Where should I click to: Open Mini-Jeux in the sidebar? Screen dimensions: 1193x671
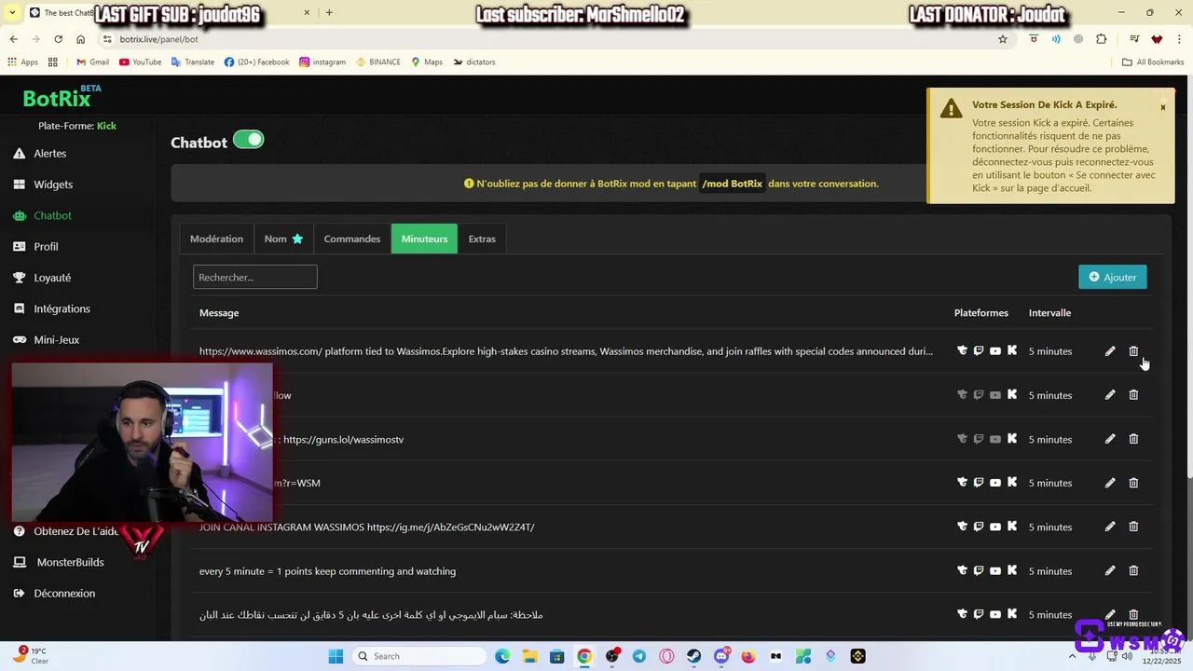[46, 340]
